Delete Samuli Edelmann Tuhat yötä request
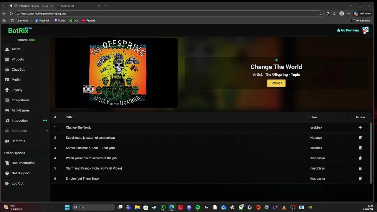Viewport: 377px width, 212px height. click(360, 148)
